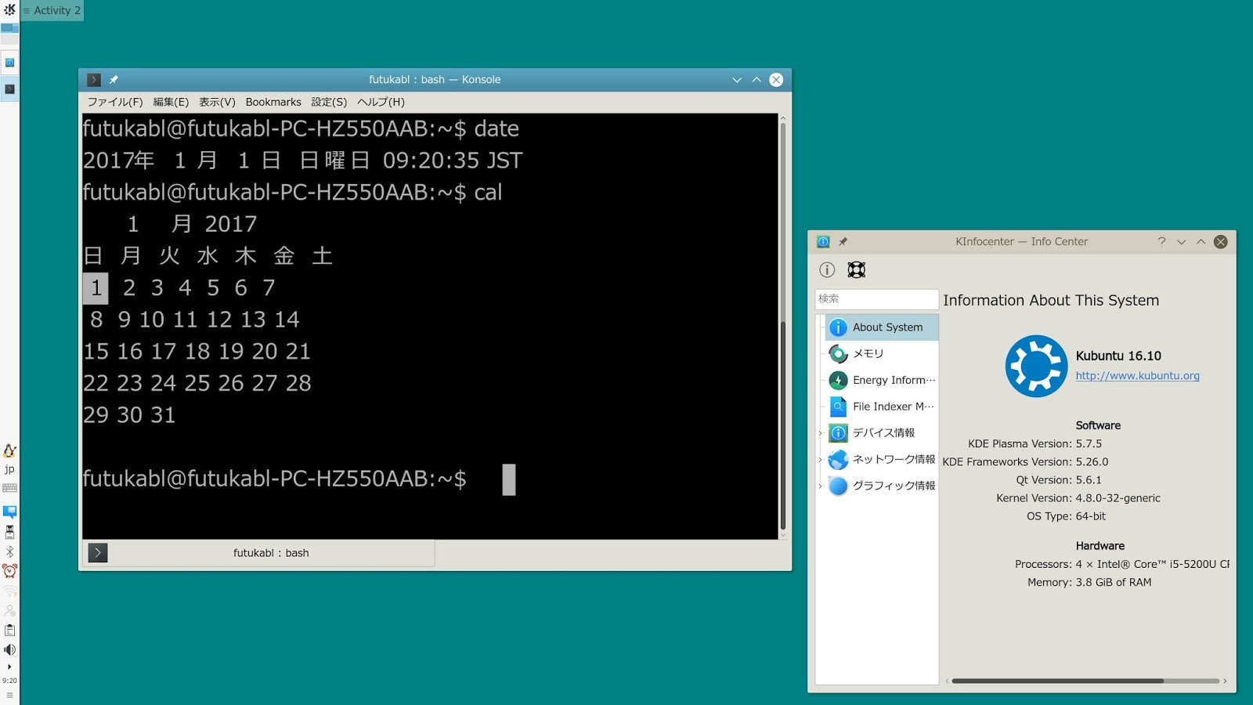Viewport: 1253px width, 705px height.
Task: Open the Bookmarks menu in Konsole
Action: point(273,102)
